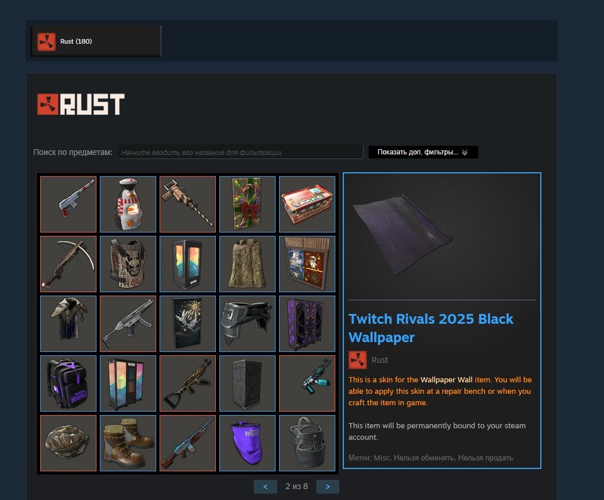Select the metal facemask item
Viewport: 604px width, 500px height.
point(307,443)
